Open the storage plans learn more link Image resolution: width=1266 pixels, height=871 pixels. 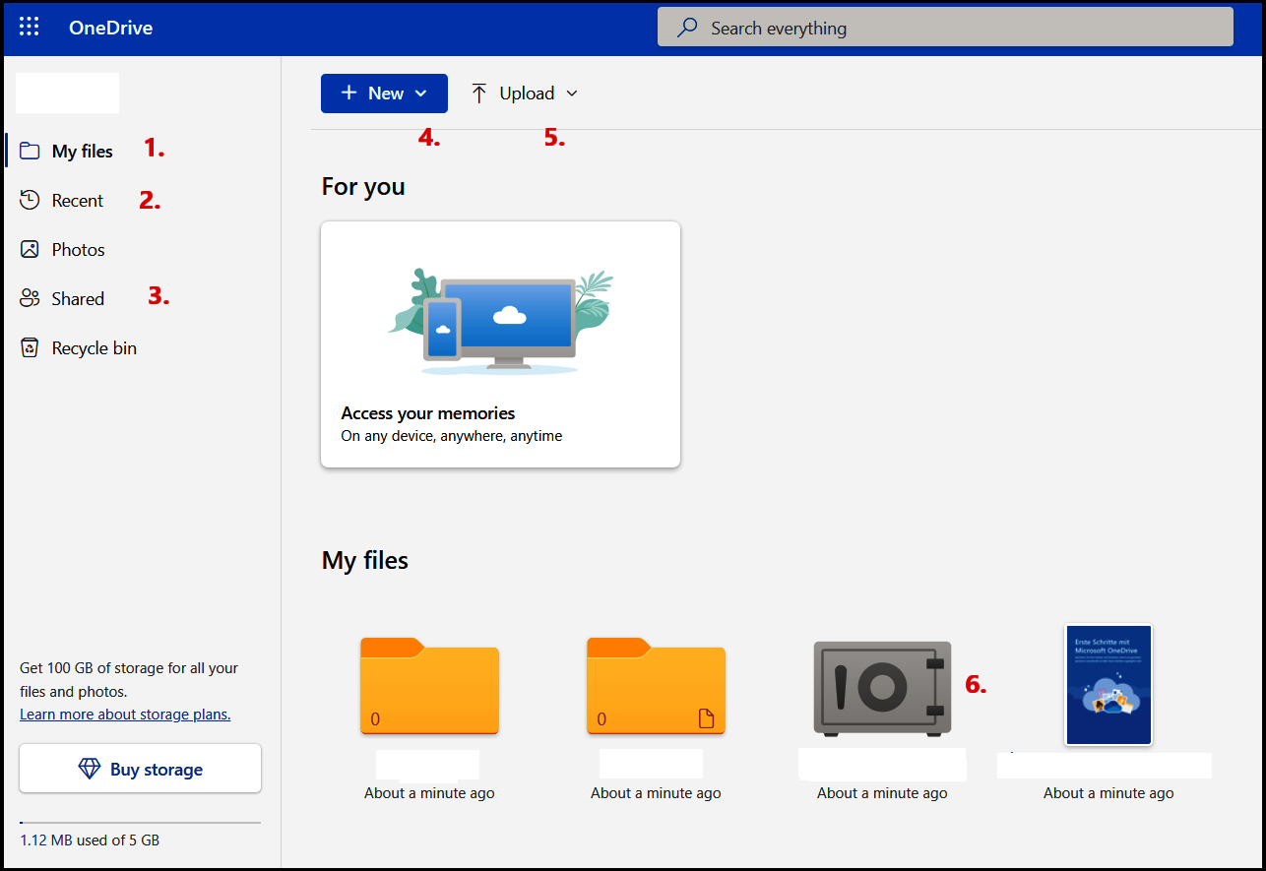[125, 714]
